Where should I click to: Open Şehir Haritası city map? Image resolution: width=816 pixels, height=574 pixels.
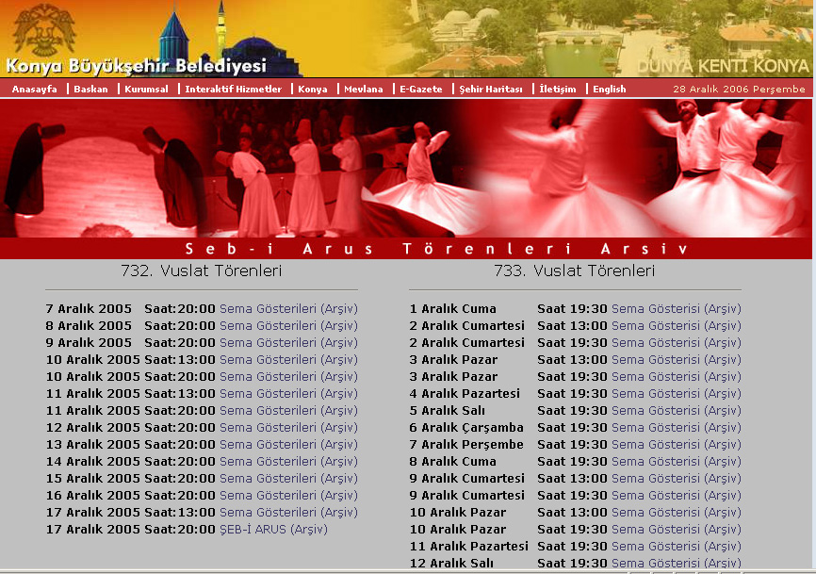point(491,89)
